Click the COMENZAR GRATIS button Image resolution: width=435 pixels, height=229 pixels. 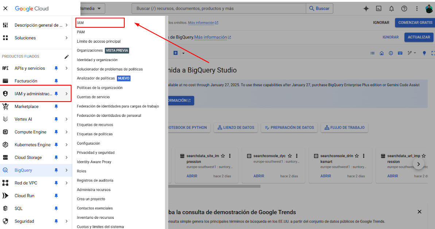pyautogui.click(x=415, y=23)
